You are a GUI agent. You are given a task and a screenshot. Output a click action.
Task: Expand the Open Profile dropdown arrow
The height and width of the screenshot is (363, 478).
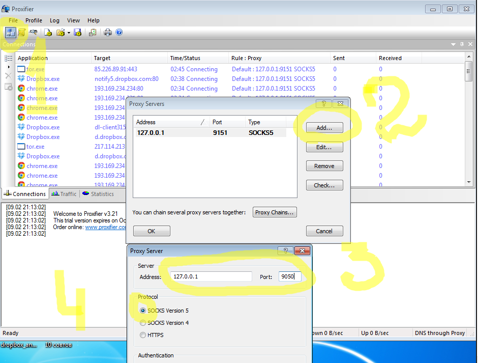69,33
